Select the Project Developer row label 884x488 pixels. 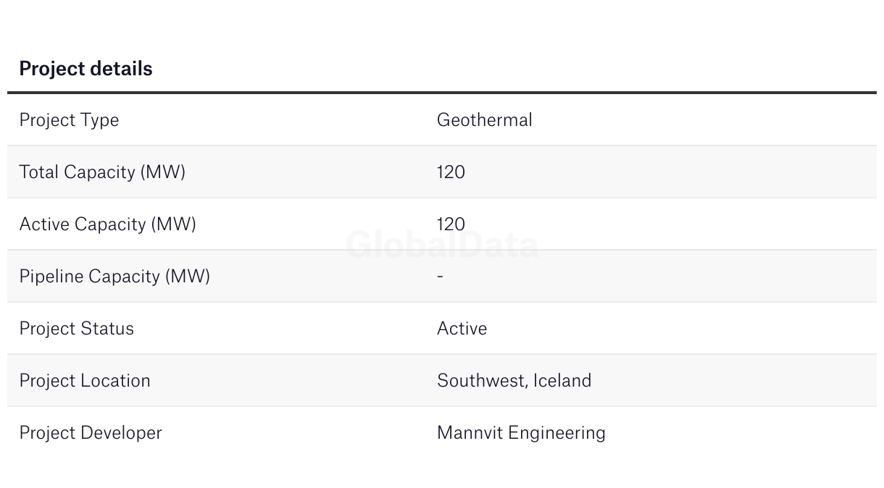click(x=91, y=433)
